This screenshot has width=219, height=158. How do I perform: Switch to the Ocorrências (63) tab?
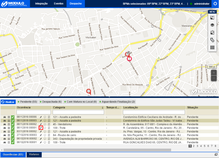[13, 155]
